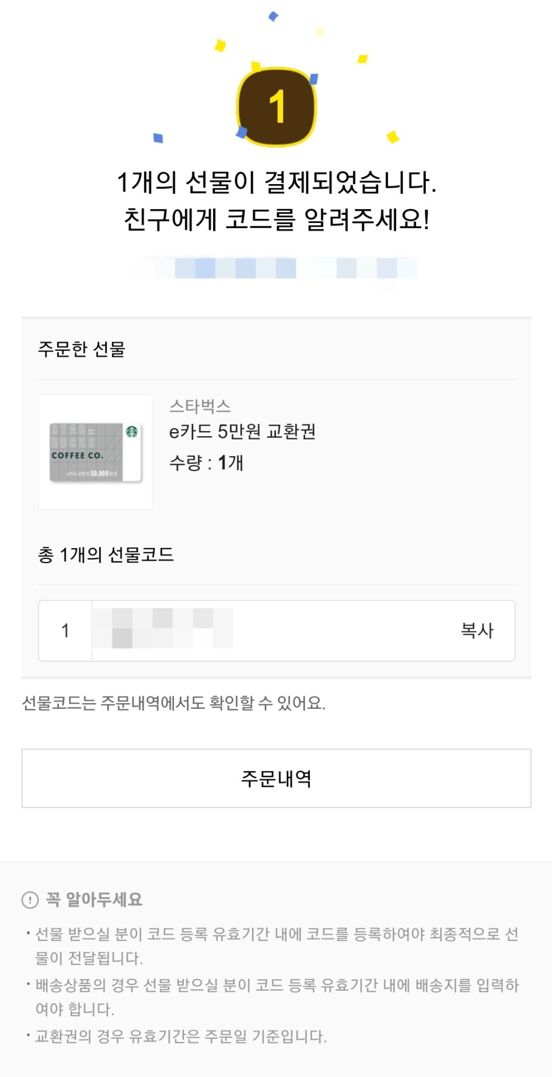Click the 스타벅스 brand name label
Viewport: 552px width, 1077px height.
click(x=200, y=406)
